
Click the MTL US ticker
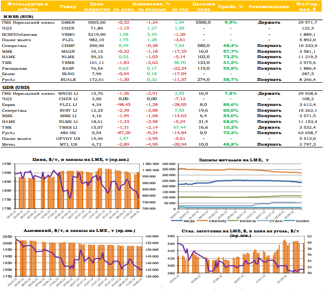point(68,144)
